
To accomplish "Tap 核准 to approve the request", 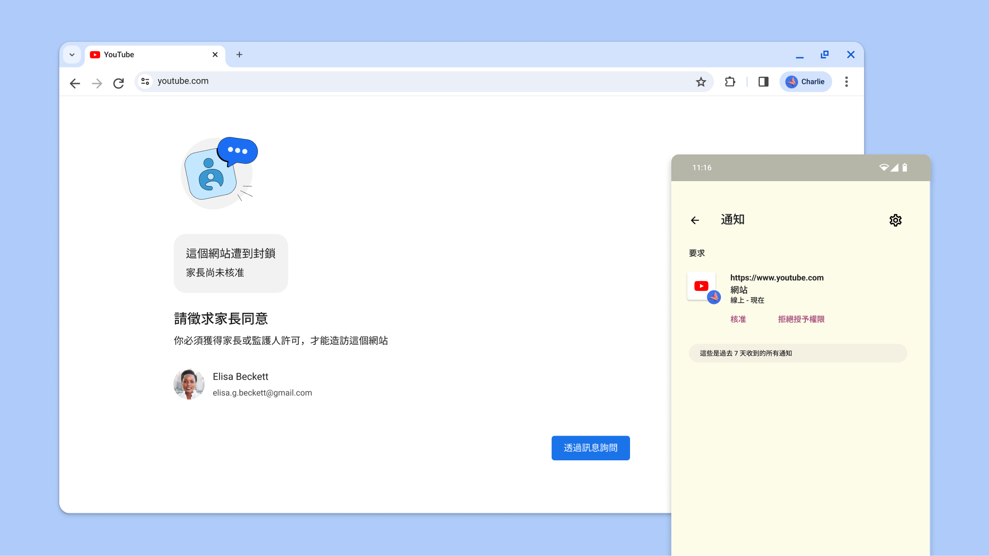I will pos(738,319).
